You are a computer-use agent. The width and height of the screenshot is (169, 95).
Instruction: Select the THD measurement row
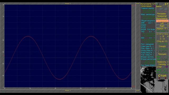(x=148, y=32)
